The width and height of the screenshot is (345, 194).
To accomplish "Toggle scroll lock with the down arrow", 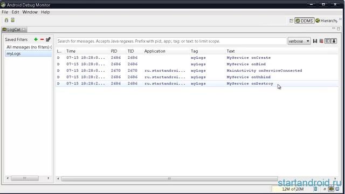I will pyautogui.click(x=334, y=41).
